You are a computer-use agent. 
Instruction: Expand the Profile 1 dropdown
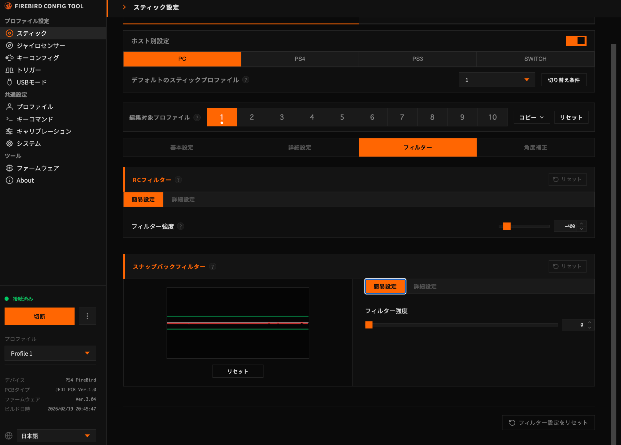click(x=50, y=353)
